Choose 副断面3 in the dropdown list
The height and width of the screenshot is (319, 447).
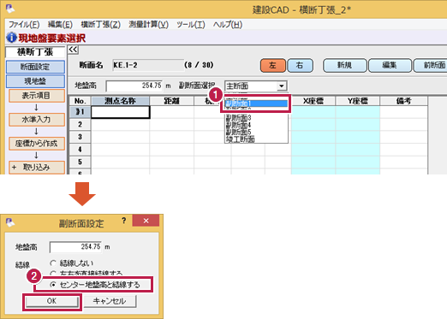point(256,117)
